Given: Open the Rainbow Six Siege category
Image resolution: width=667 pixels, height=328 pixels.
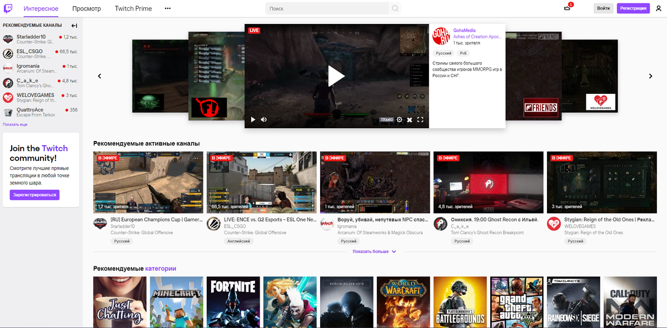Looking at the screenshot, I should pos(574,302).
